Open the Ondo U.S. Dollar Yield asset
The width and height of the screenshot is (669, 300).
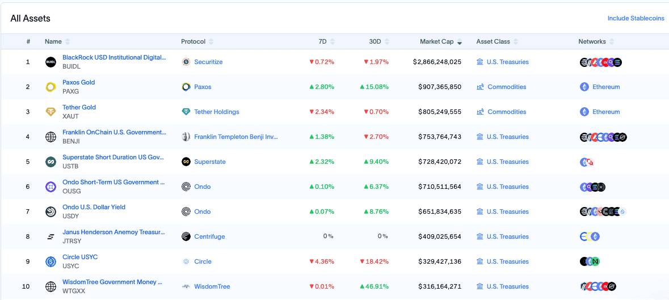94,207
